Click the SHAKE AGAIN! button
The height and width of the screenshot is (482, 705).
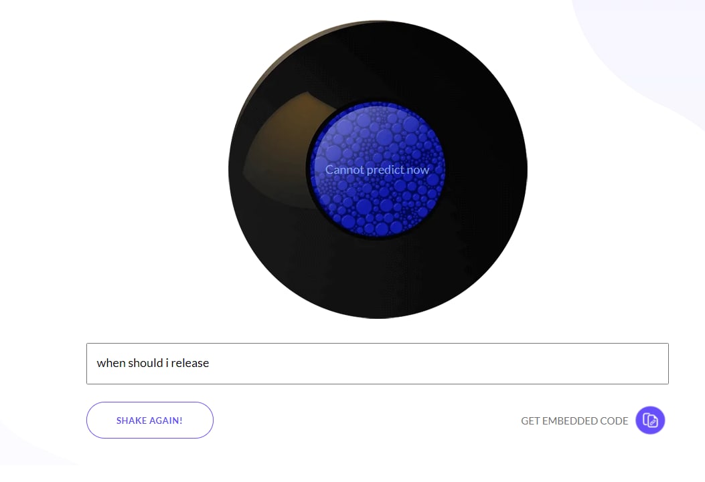click(x=150, y=420)
